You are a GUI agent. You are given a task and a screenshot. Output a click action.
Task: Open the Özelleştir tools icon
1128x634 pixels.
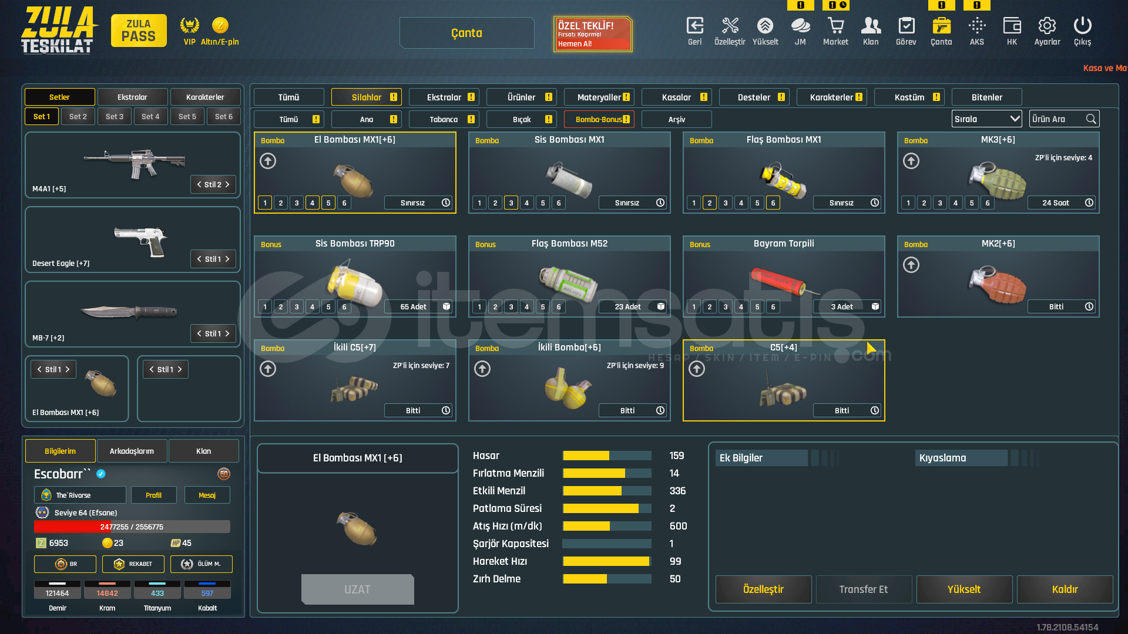coord(730,26)
